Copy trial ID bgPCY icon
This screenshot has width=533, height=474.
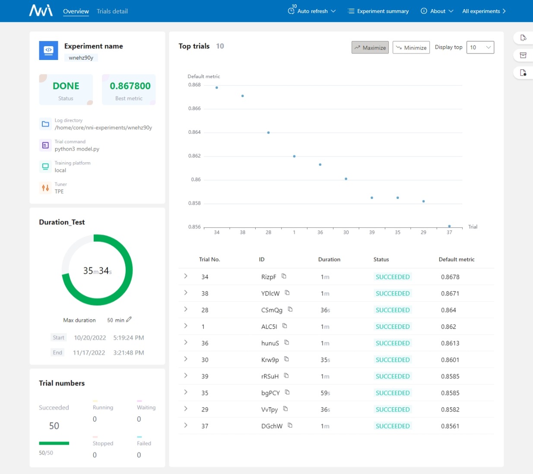(287, 392)
